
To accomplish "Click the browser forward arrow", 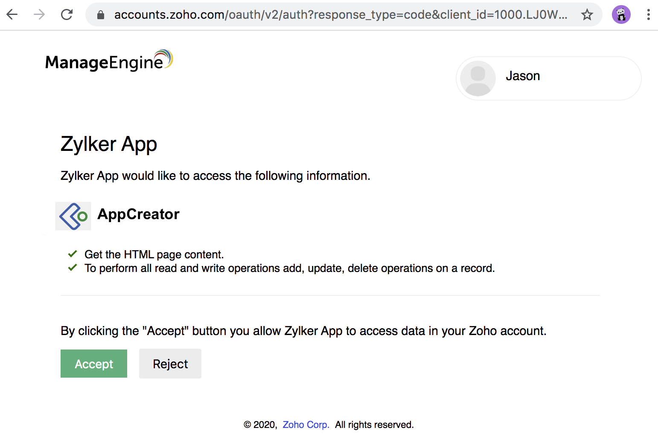I will point(39,15).
